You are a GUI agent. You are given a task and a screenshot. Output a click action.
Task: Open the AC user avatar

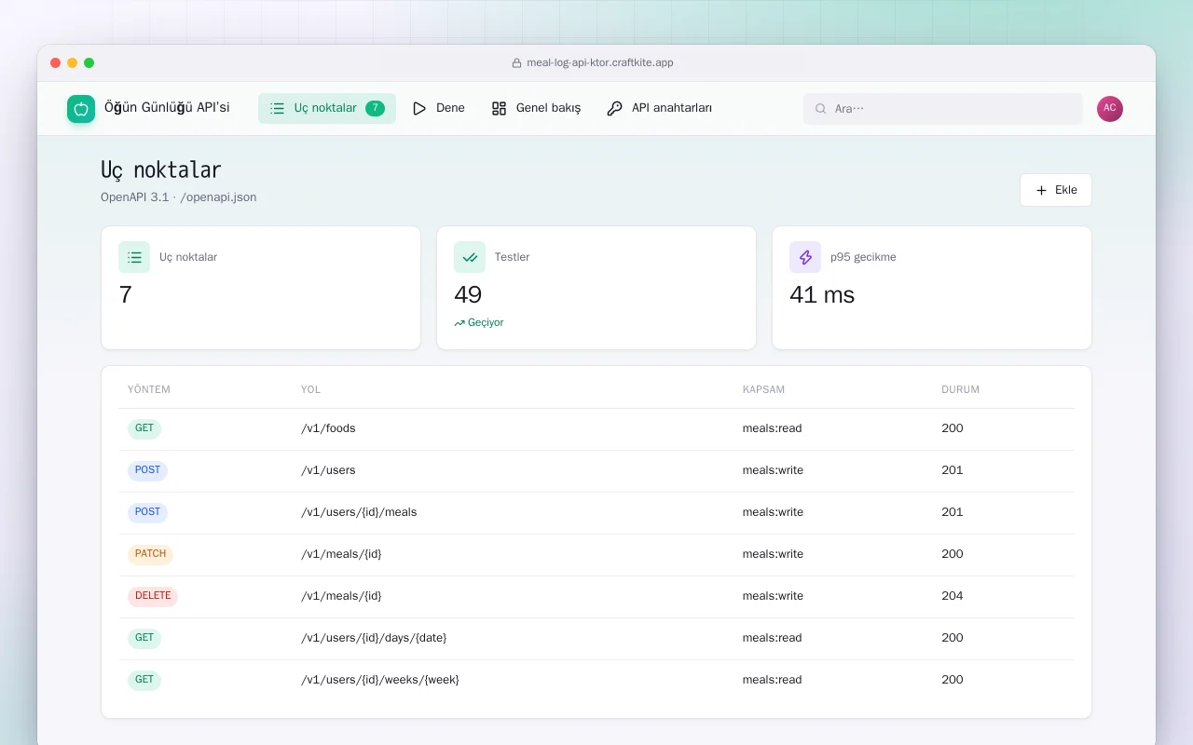coord(1110,109)
